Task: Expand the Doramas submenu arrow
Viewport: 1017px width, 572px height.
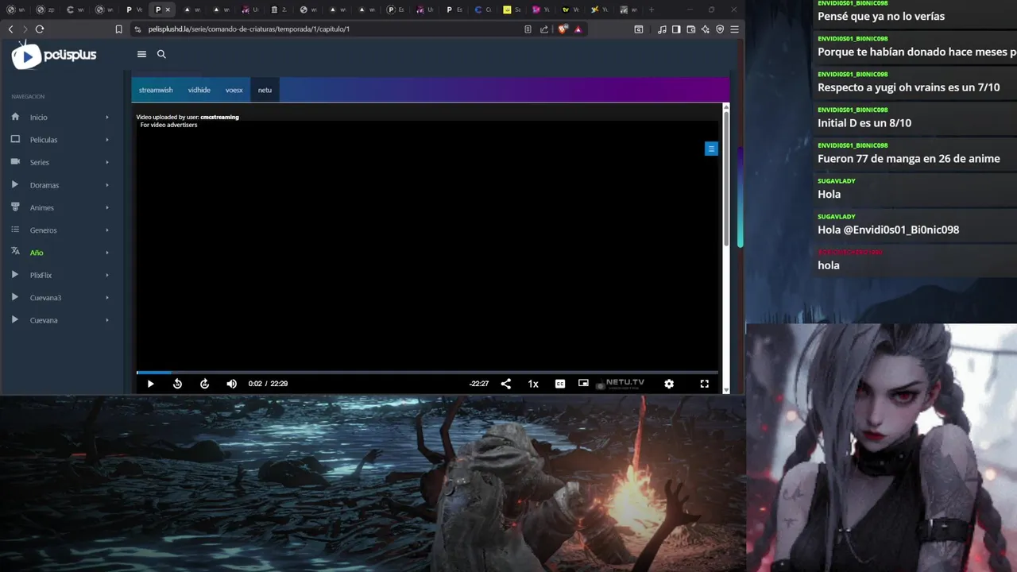Action: pyautogui.click(x=107, y=185)
